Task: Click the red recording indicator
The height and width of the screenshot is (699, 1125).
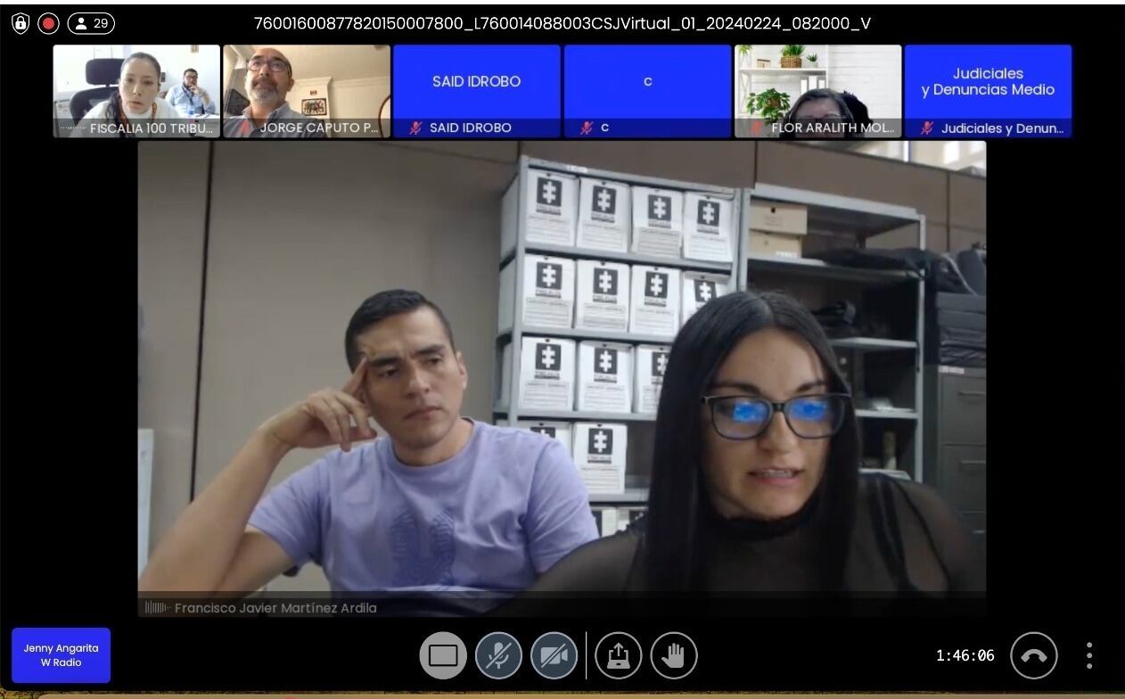Action: [x=48, y=23]
